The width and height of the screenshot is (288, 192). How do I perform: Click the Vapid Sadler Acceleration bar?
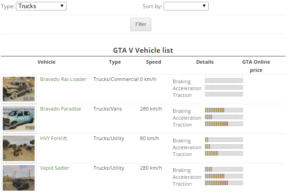tap(224, 176)
